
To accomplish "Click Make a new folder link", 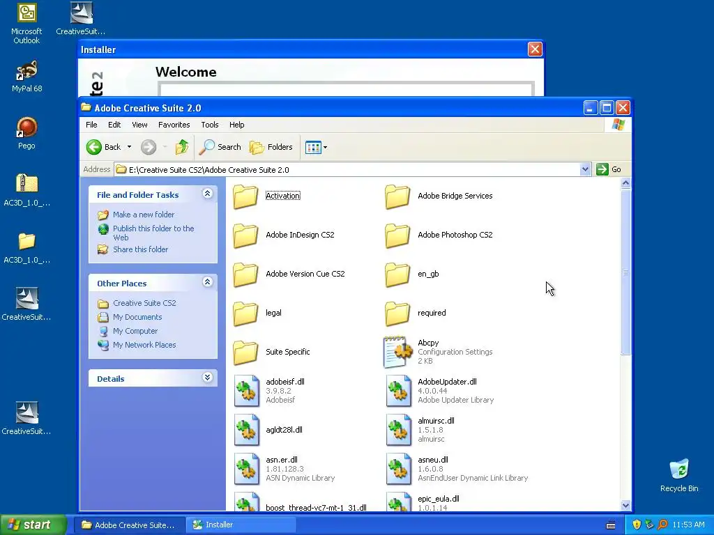I will [x=144, y=215].
